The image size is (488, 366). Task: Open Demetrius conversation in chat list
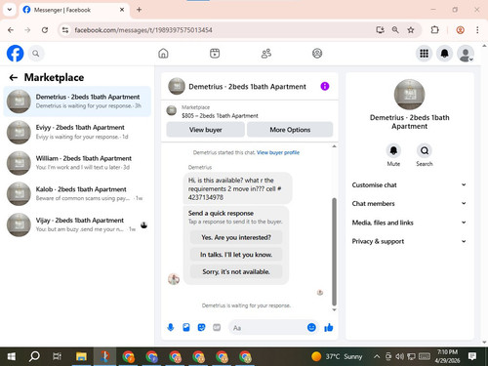click(x=77, y=102)
